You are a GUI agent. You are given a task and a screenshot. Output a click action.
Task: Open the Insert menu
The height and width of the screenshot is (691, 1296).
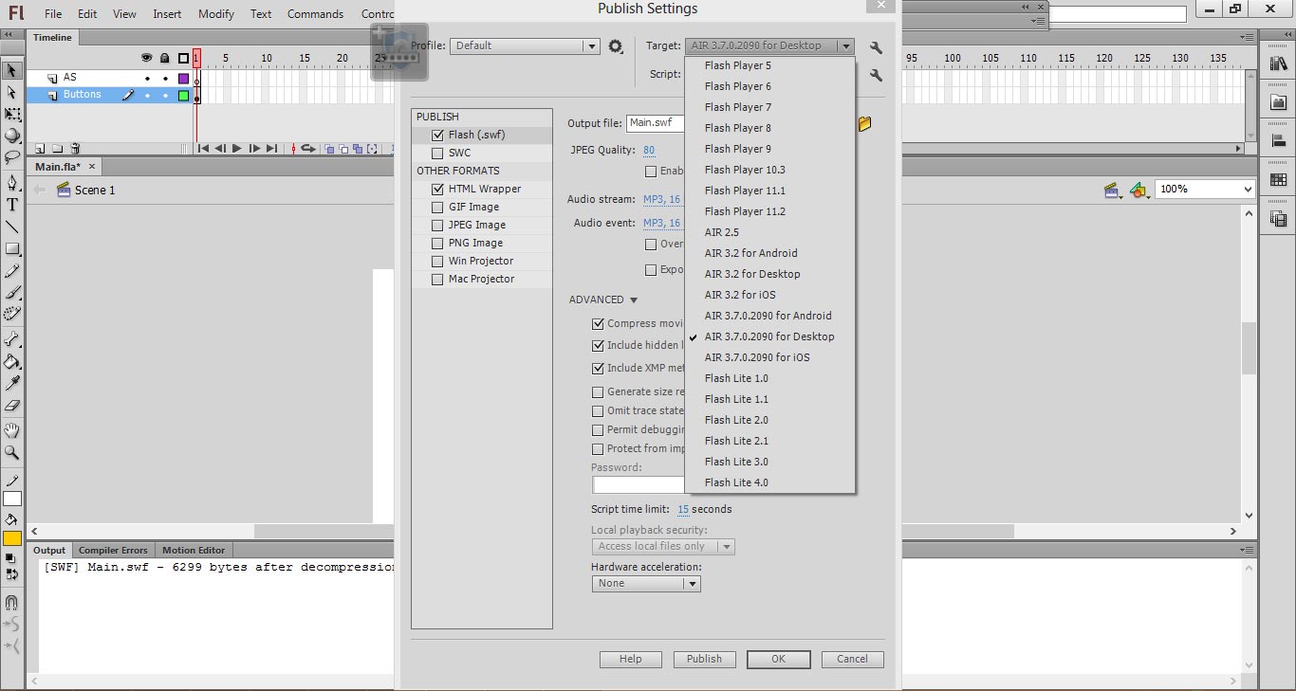(x=167, y=14)
